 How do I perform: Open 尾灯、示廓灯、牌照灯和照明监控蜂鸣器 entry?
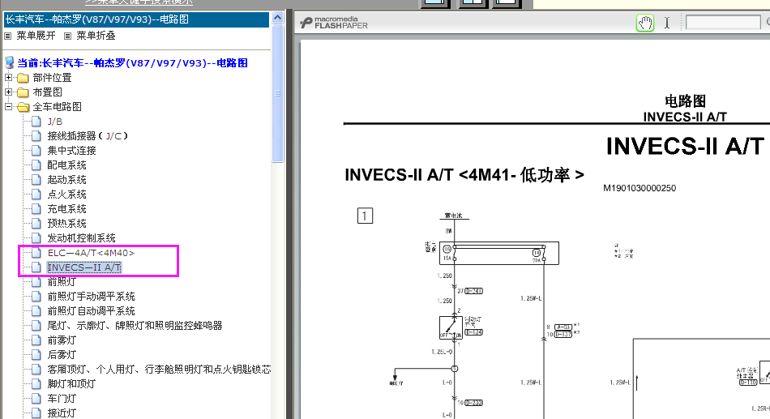(x=135, y=325)
